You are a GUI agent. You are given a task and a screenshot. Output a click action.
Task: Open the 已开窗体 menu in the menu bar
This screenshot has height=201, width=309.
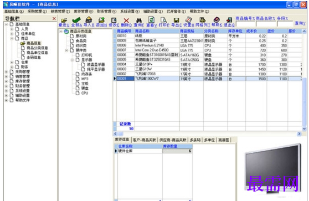pyautogui.click(x=176, y=12)
